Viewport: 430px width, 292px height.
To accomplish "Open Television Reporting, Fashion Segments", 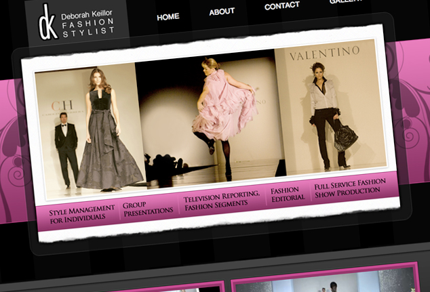I will click(x=222, y=201).
